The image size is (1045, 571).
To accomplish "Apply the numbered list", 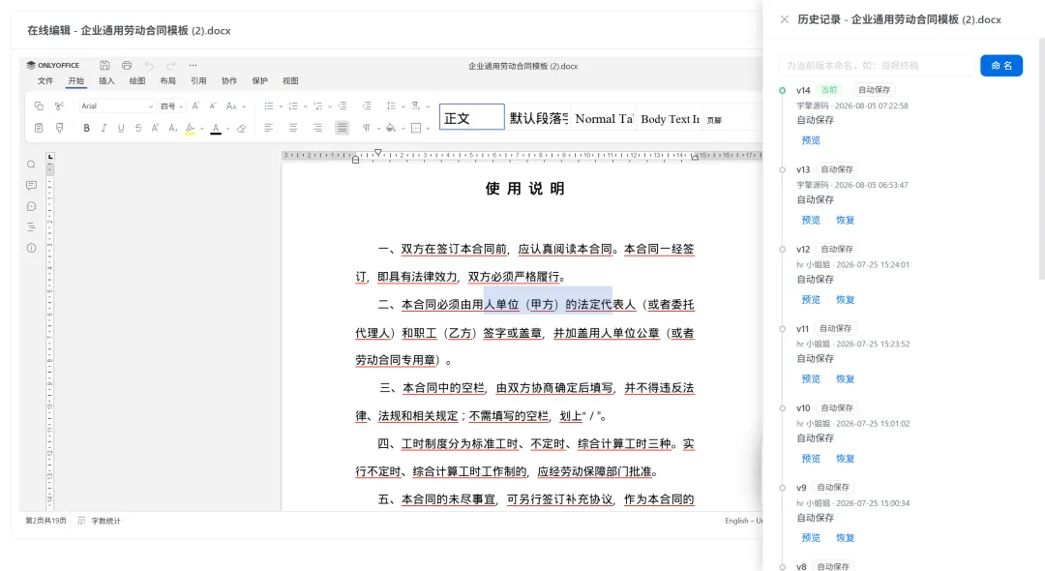I will [293, 105].
